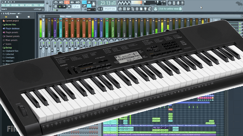Toggle wait for input to start playing
This screenshot has height=136, width=243.
click(61, 2)
